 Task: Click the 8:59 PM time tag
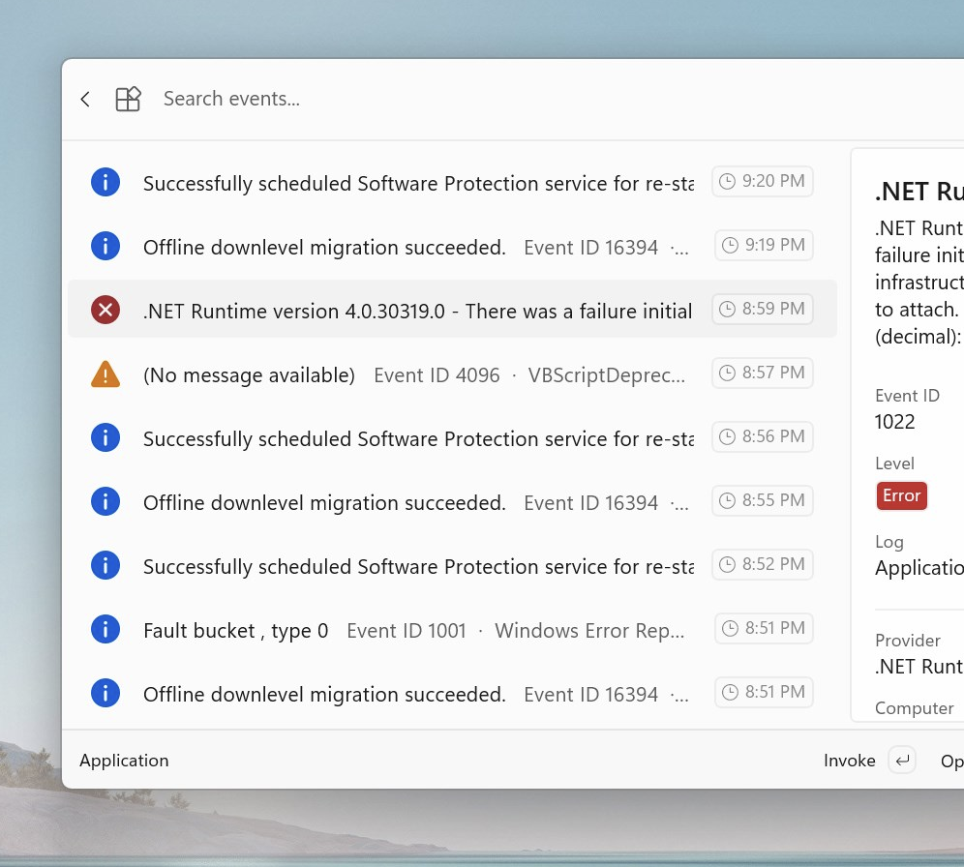tap(763, 309)
